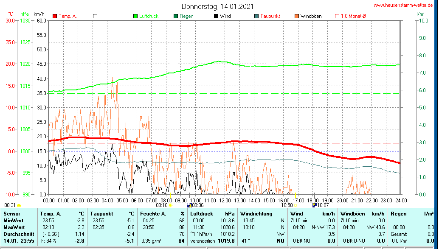The height and width of the screenshot is (249, 439).
Task: Click the empty white legend box
Action: tap(95, 16)
